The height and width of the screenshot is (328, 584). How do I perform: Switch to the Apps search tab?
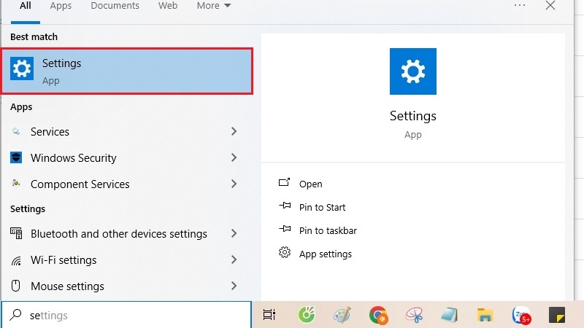point(61,6)
